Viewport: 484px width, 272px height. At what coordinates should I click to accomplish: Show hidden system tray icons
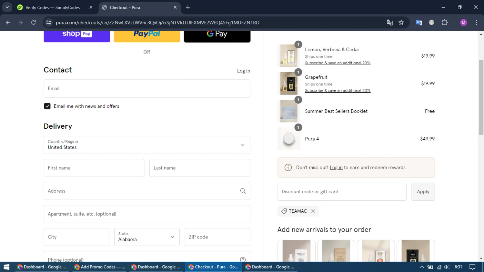[422, 267]
